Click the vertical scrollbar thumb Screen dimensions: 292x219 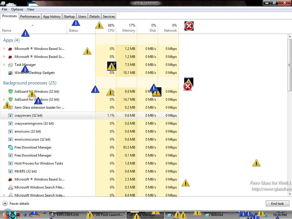289,65
